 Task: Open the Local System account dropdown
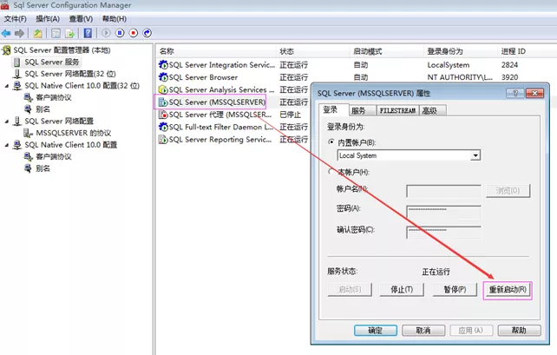click(475, 155)
